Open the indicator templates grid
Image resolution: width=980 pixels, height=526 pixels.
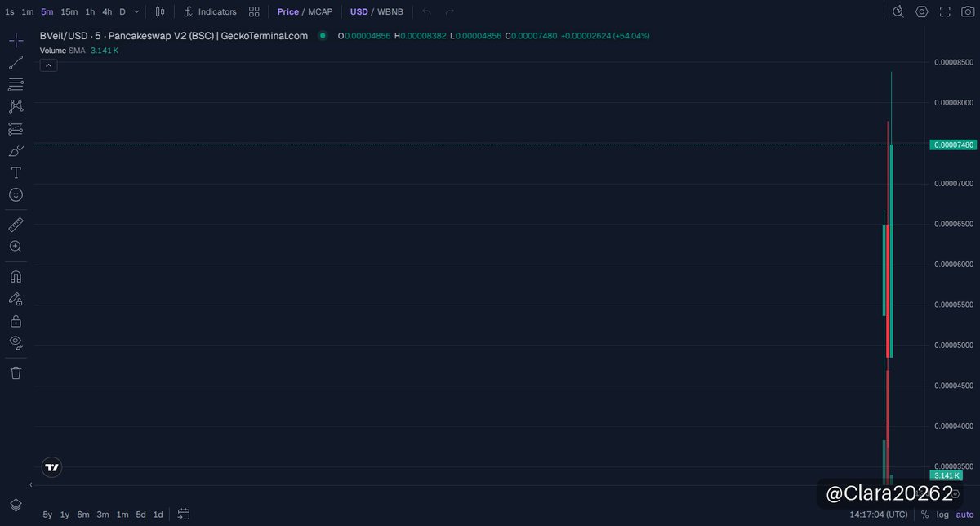(x=254, y=11)
